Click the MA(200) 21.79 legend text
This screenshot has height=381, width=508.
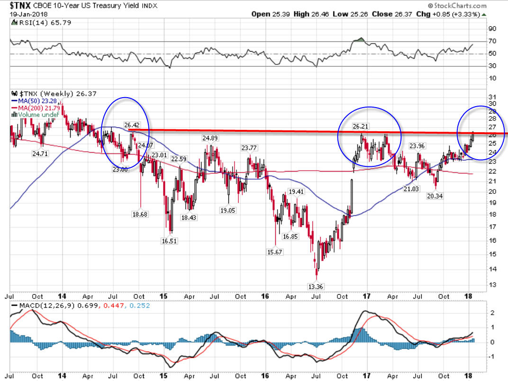[x=39, y=108]
